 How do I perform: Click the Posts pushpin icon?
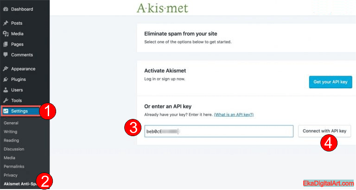pos(6,23)
